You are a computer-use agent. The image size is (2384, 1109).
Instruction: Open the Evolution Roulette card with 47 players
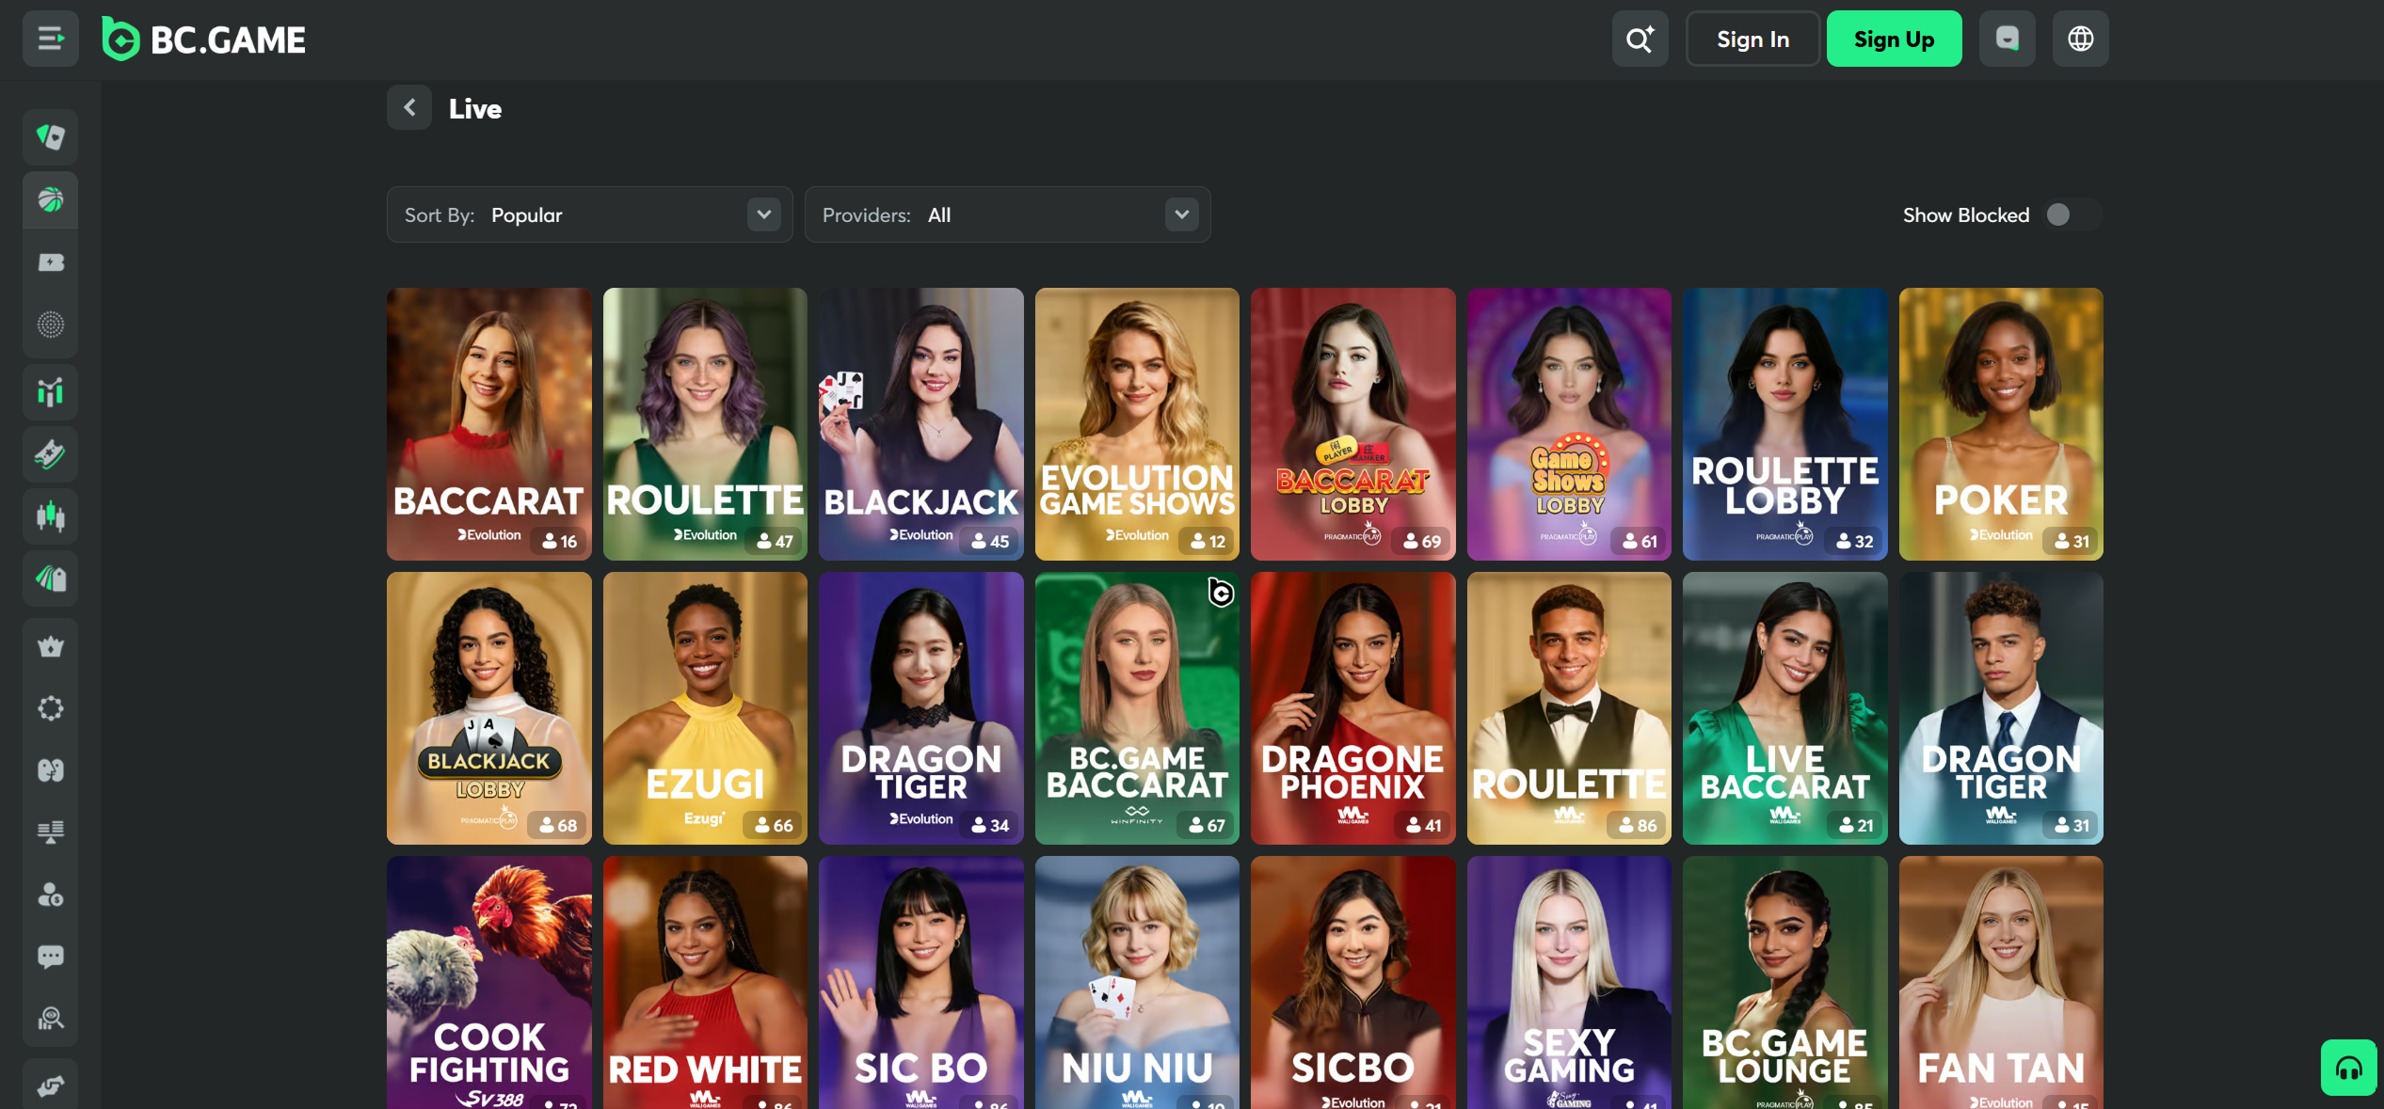pyautogui.click(x=705, y=424)
